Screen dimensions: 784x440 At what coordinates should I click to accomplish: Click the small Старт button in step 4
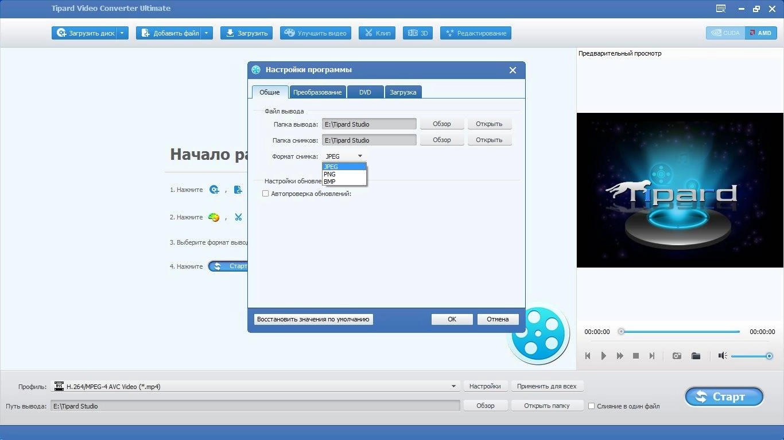(228, 266)
